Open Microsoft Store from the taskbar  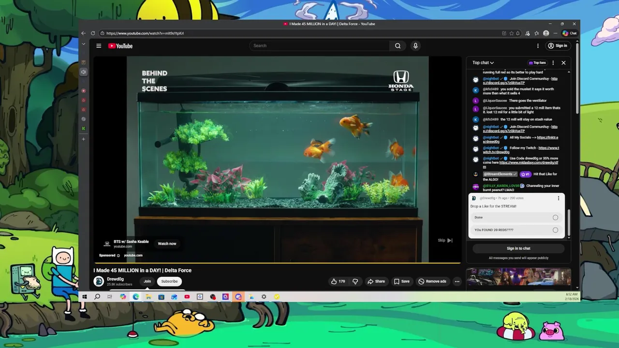point(161,297)
